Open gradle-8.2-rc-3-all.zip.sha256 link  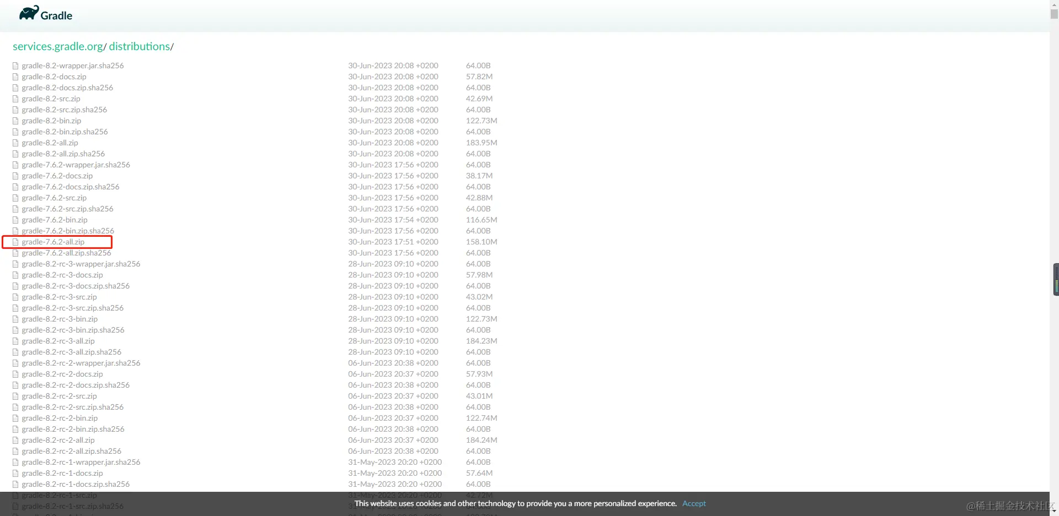click(x=72, y=352)
